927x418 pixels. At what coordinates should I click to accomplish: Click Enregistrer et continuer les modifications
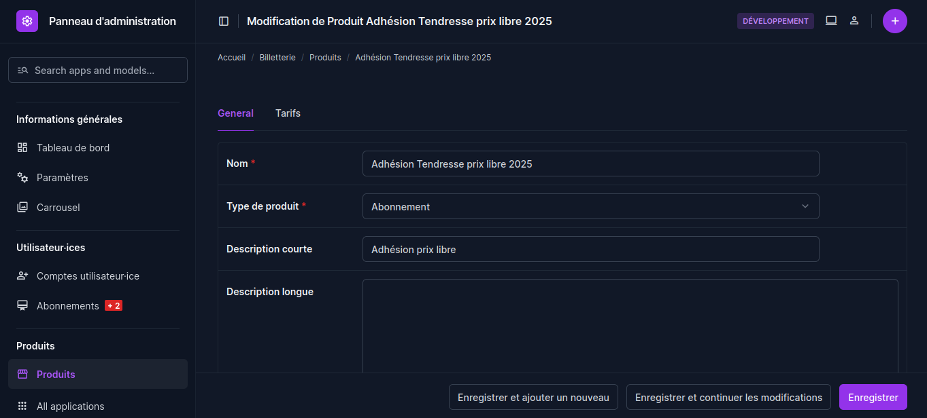pos(728,398)
